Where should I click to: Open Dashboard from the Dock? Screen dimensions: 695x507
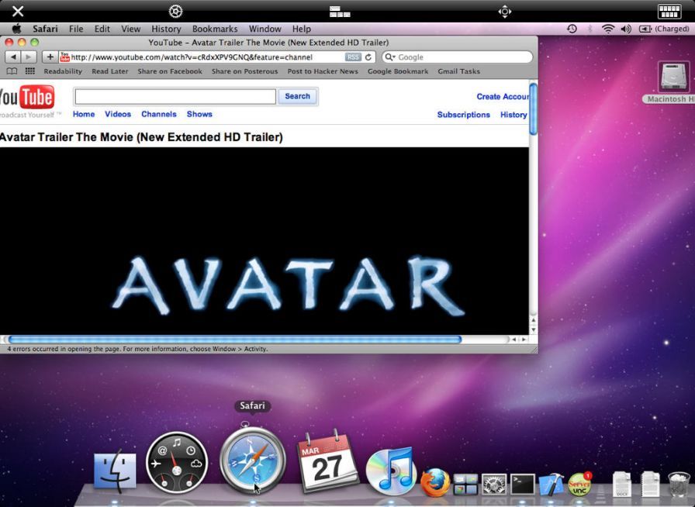176,464
